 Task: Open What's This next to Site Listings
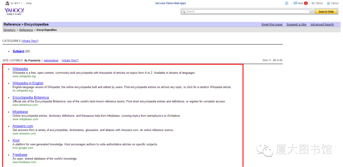70,60
